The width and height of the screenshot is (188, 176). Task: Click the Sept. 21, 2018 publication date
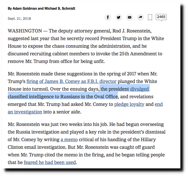coord(19,19)
